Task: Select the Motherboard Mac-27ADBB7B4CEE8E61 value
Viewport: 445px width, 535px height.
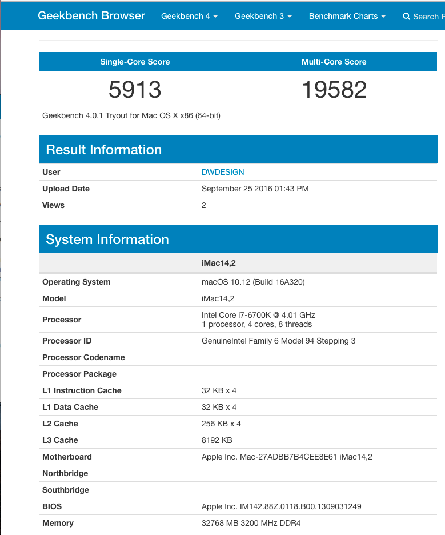Action: (x=287, y=457)
